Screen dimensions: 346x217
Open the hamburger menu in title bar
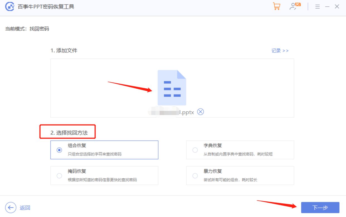(x=317, y=6)
